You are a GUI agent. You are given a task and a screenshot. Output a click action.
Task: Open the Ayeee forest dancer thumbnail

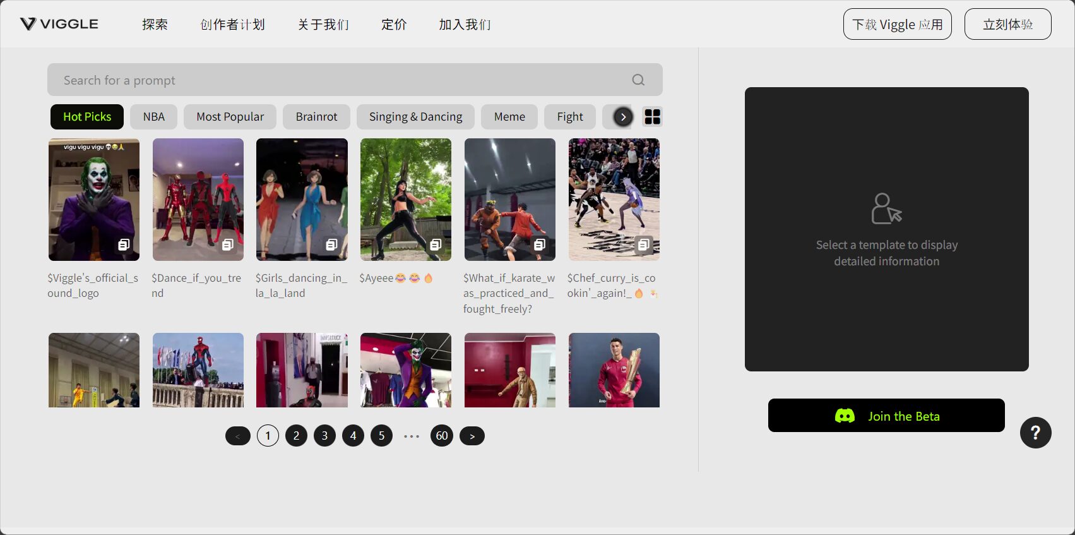406,200
